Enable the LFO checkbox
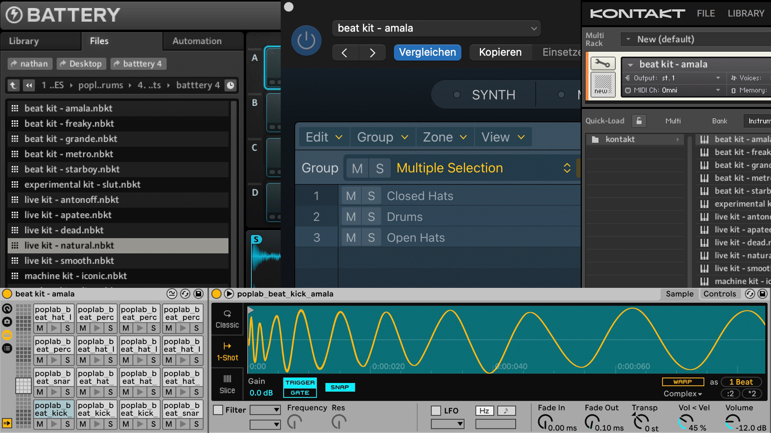The image size is (771, 433). tap(436, 411)
